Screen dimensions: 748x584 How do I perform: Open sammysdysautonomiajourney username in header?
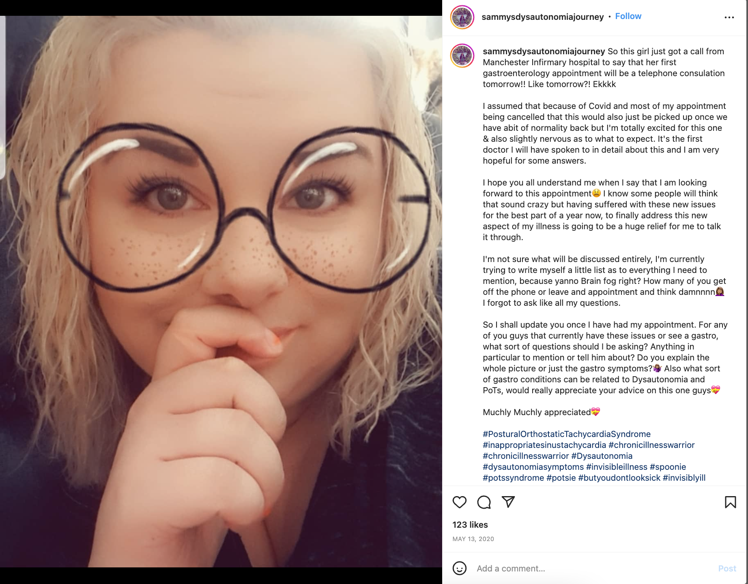542,17
